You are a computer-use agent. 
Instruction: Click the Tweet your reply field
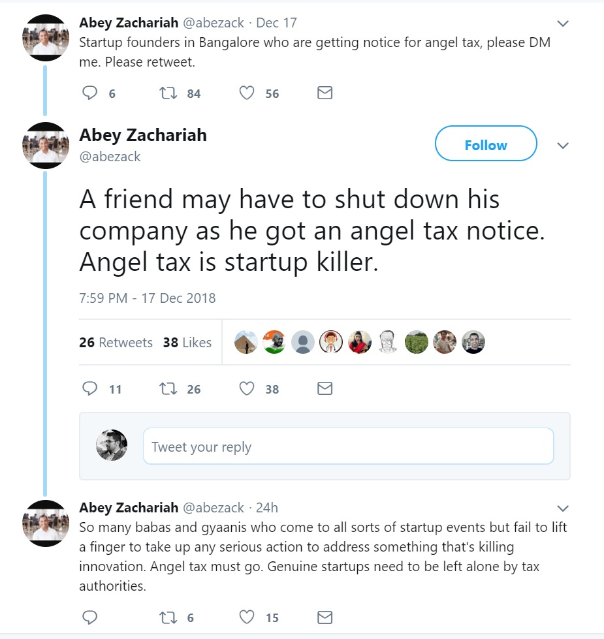[348, 446]
